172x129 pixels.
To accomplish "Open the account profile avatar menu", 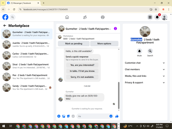I will 164,17.
